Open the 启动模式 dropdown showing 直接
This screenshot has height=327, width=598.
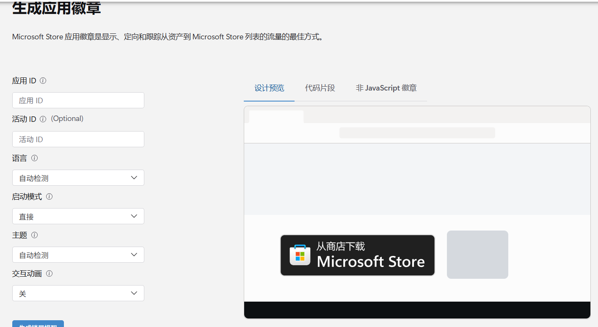pyautogui.click(x=78, y=216)
